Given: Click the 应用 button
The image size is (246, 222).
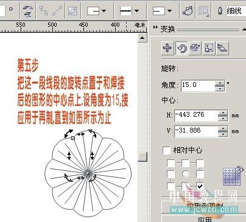Looking at the screenshot, I should click(x=203, y=219).
